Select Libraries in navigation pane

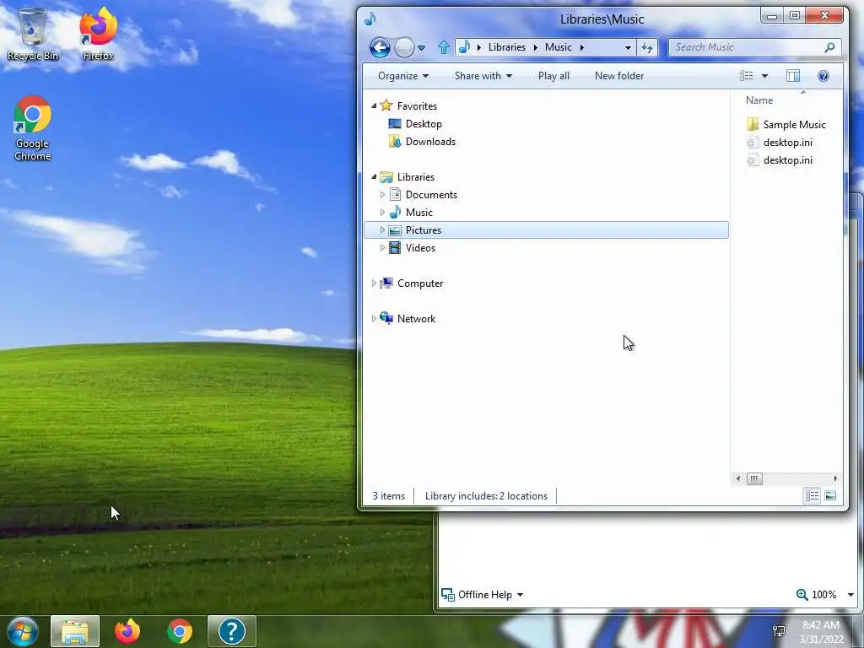(415, 177)
